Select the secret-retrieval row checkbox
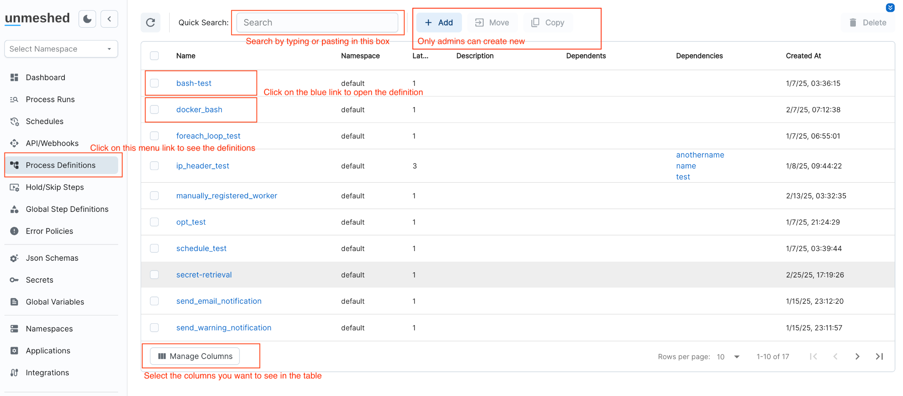 [x=154, y=275]
